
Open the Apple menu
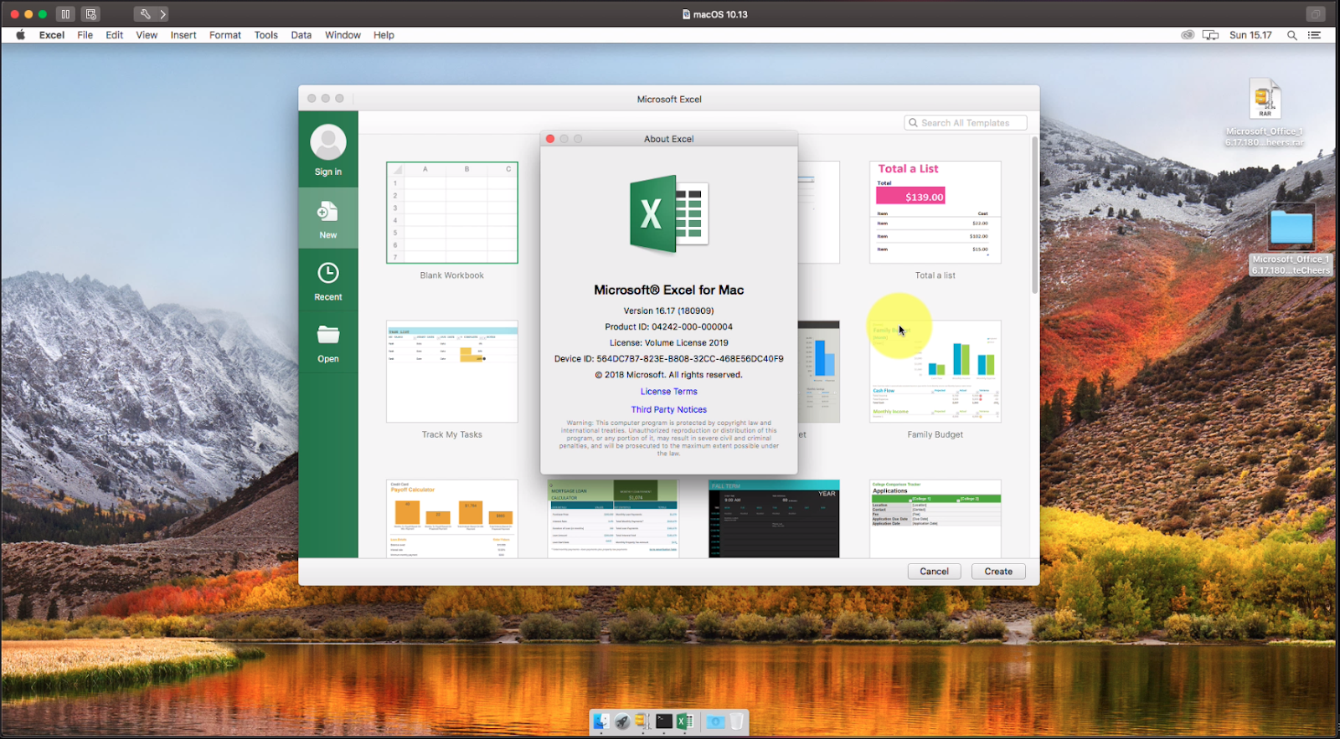tap(20, 35)
